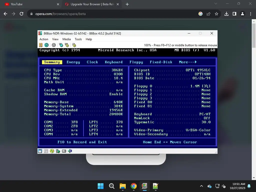
Task: Send Ctrl+Alt+Esc using the toolbar icon
Action: (x=67, y=45)
